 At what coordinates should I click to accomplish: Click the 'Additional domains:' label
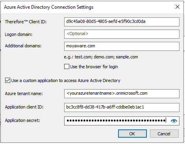point(23,46)
